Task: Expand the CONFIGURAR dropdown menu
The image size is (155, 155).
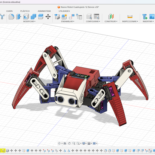Action: (x=93, y=21)
